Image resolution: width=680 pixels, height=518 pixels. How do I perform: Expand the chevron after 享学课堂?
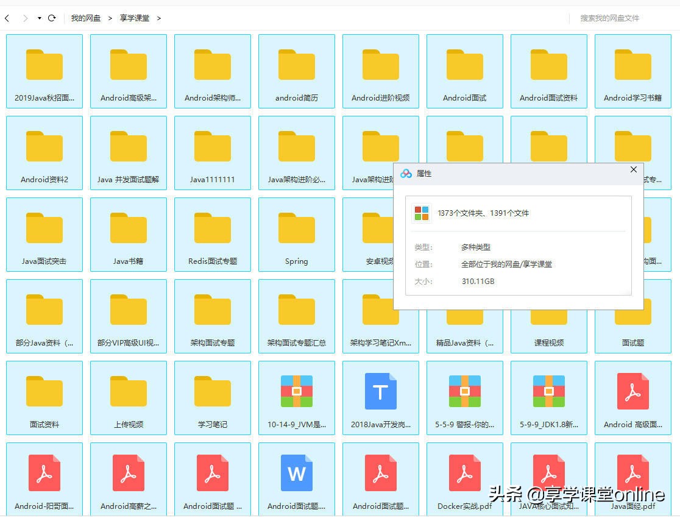click(x=158, y=18)
